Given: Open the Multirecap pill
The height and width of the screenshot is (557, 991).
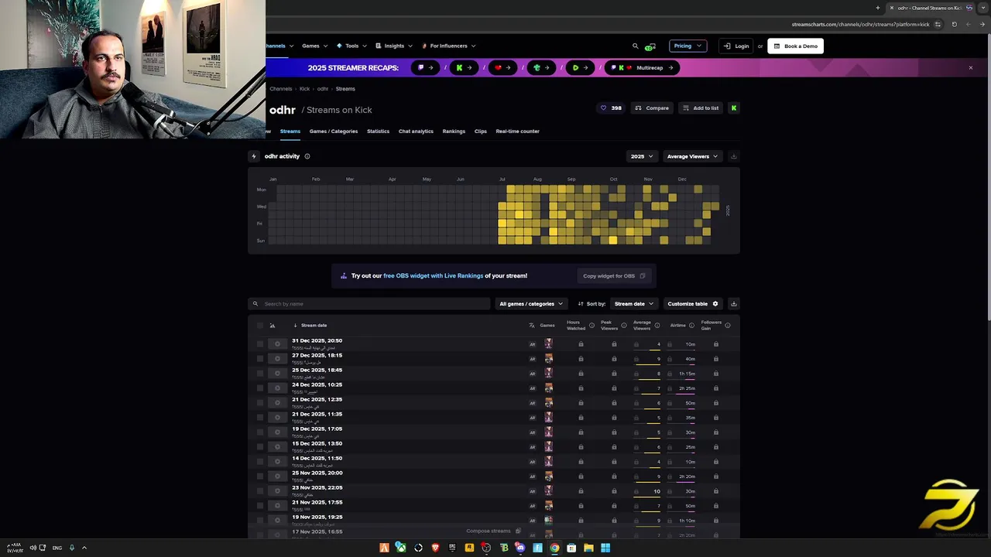Looking at the screenshot, I should click(x=642, y=67).
